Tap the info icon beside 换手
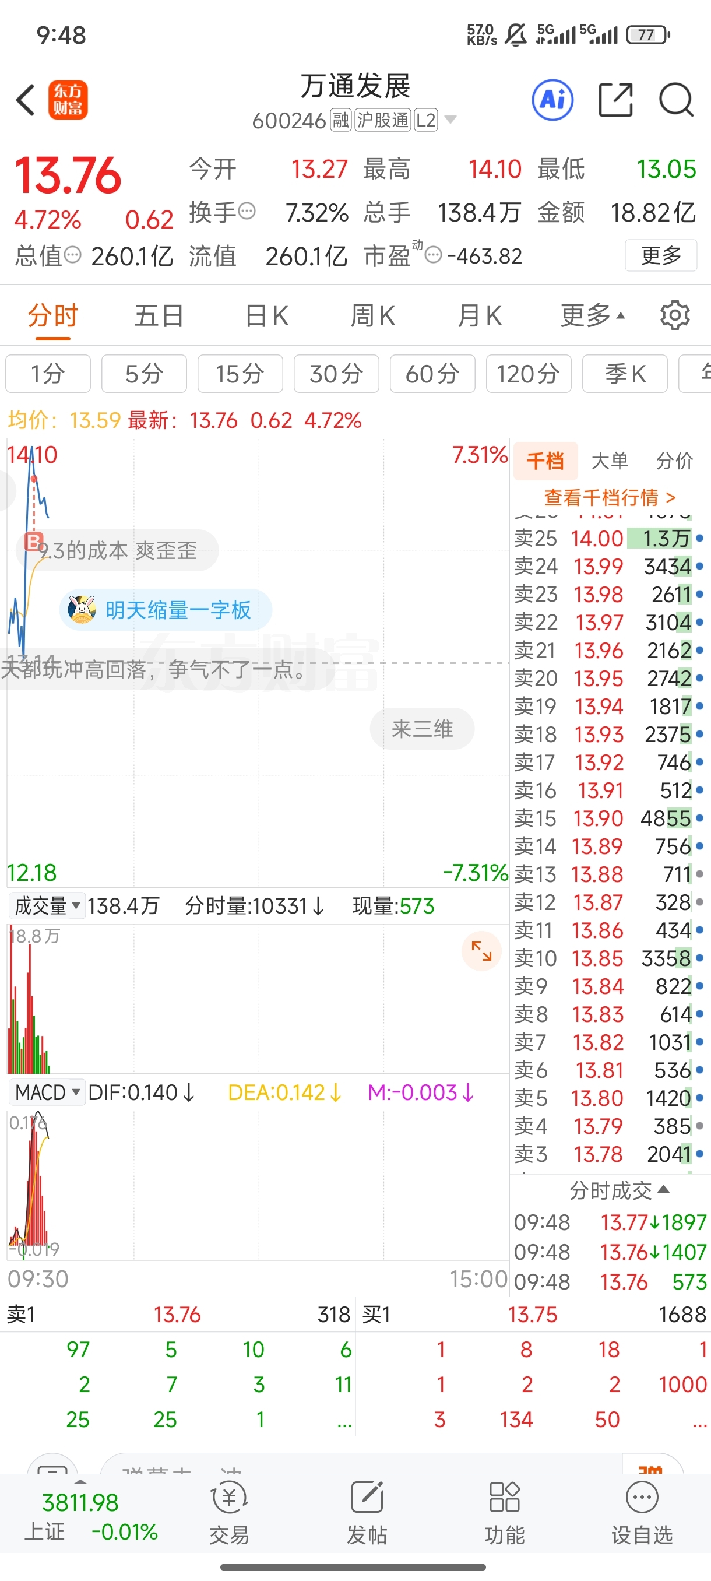711x1581 pixels. point(247,212)
